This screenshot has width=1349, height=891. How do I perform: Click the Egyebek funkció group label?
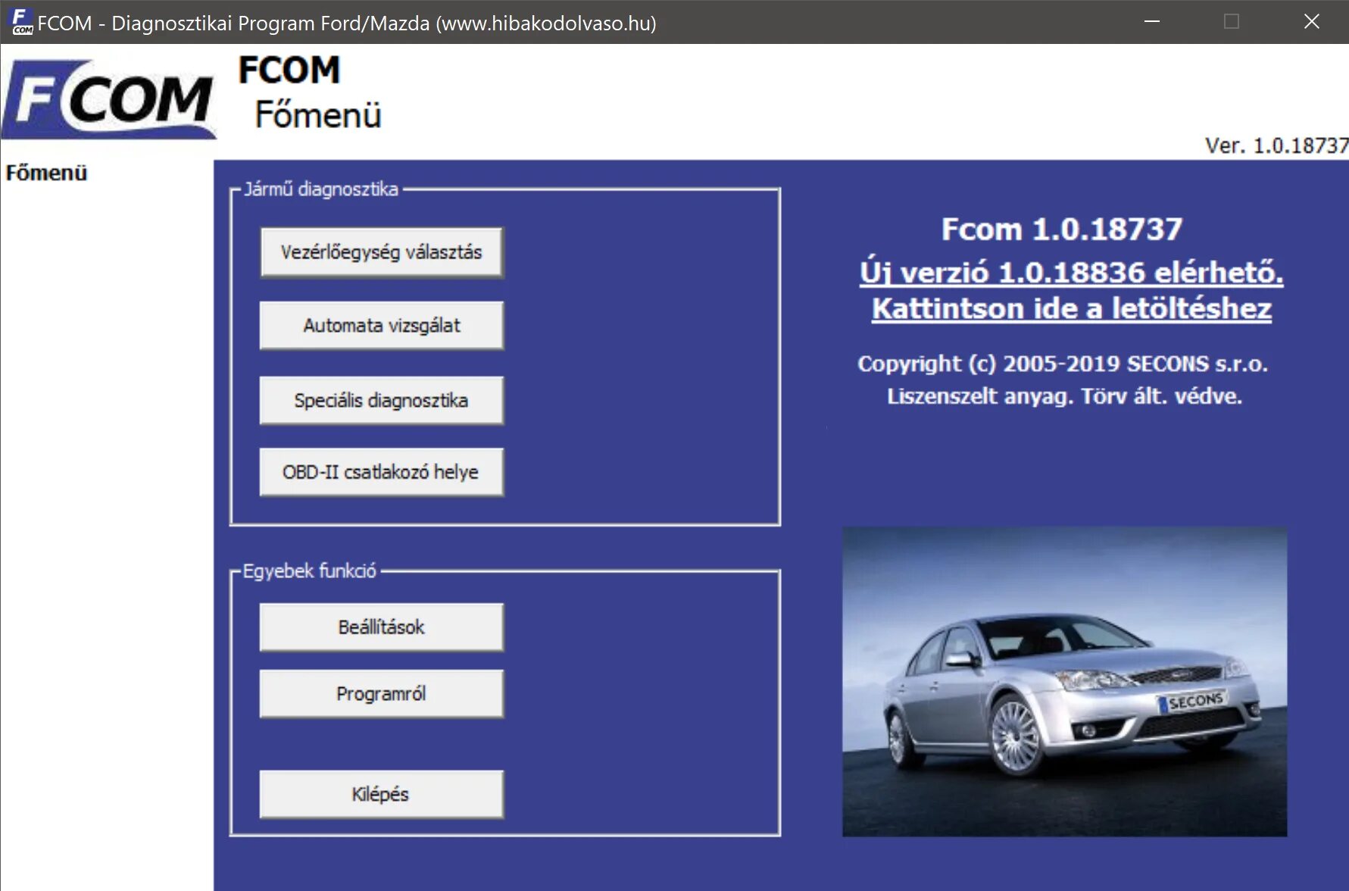coord(310,571)
